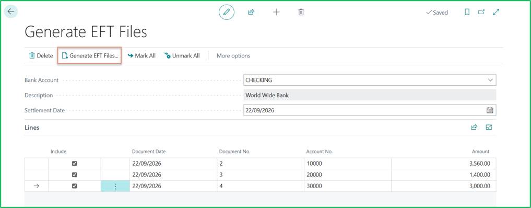Click the share icon in Lines section
Screen dimensions: 531x208
coord(474,128)
